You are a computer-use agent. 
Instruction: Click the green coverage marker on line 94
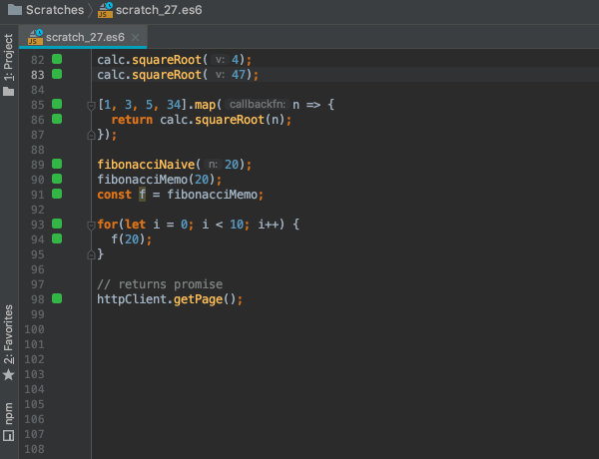point(57,238)
